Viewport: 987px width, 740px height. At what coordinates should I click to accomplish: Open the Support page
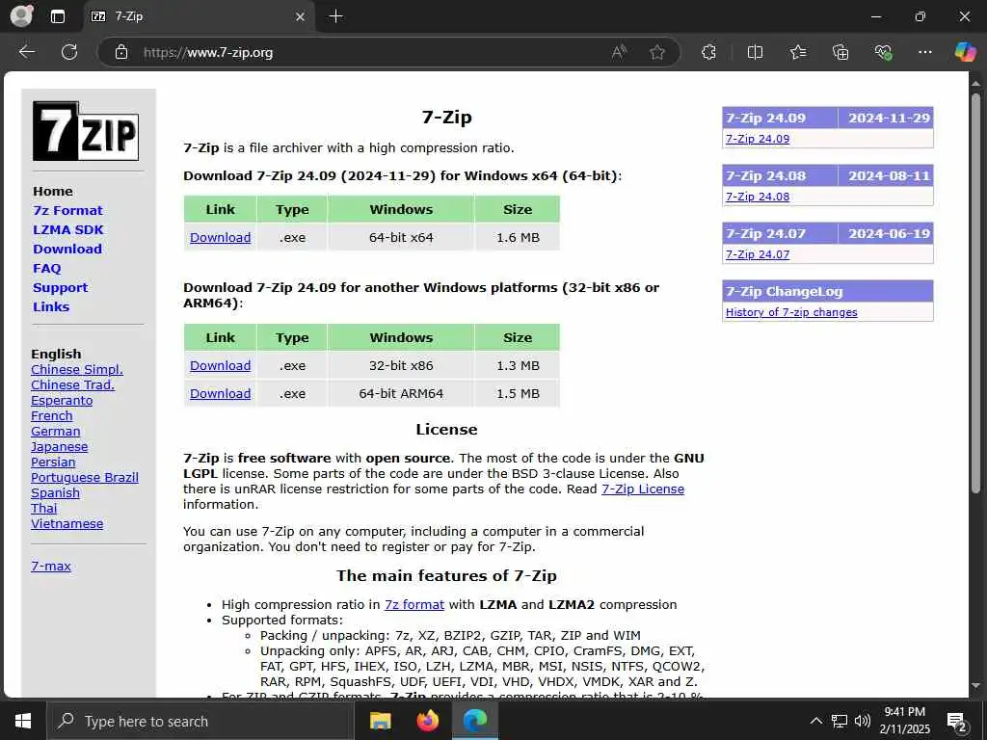coord(61,287)
